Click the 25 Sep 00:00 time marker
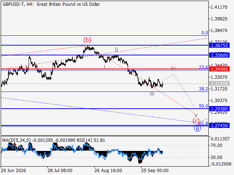This screenshot has height=175, width=234. point(155,171)
